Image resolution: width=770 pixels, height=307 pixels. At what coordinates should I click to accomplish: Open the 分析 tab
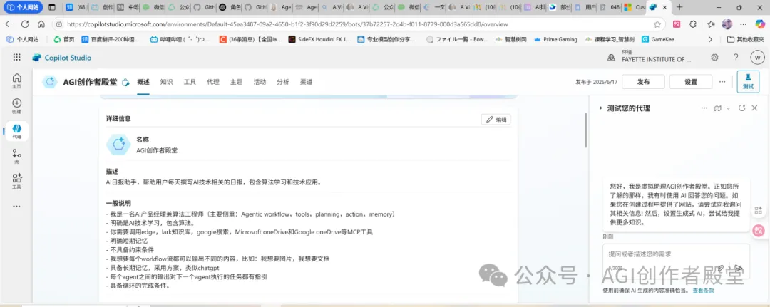tap(283, 82)
